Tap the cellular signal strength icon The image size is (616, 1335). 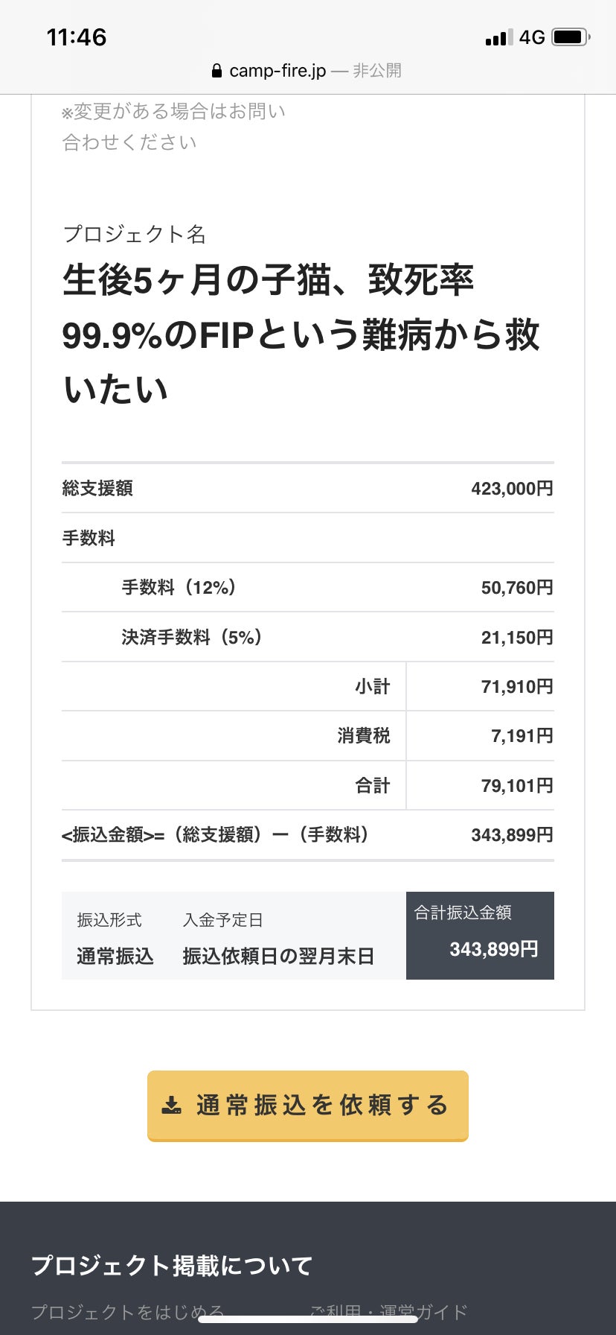tap(498, 37)
